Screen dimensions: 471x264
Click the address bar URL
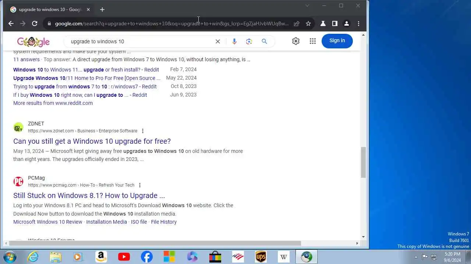[x=171, y=23]
